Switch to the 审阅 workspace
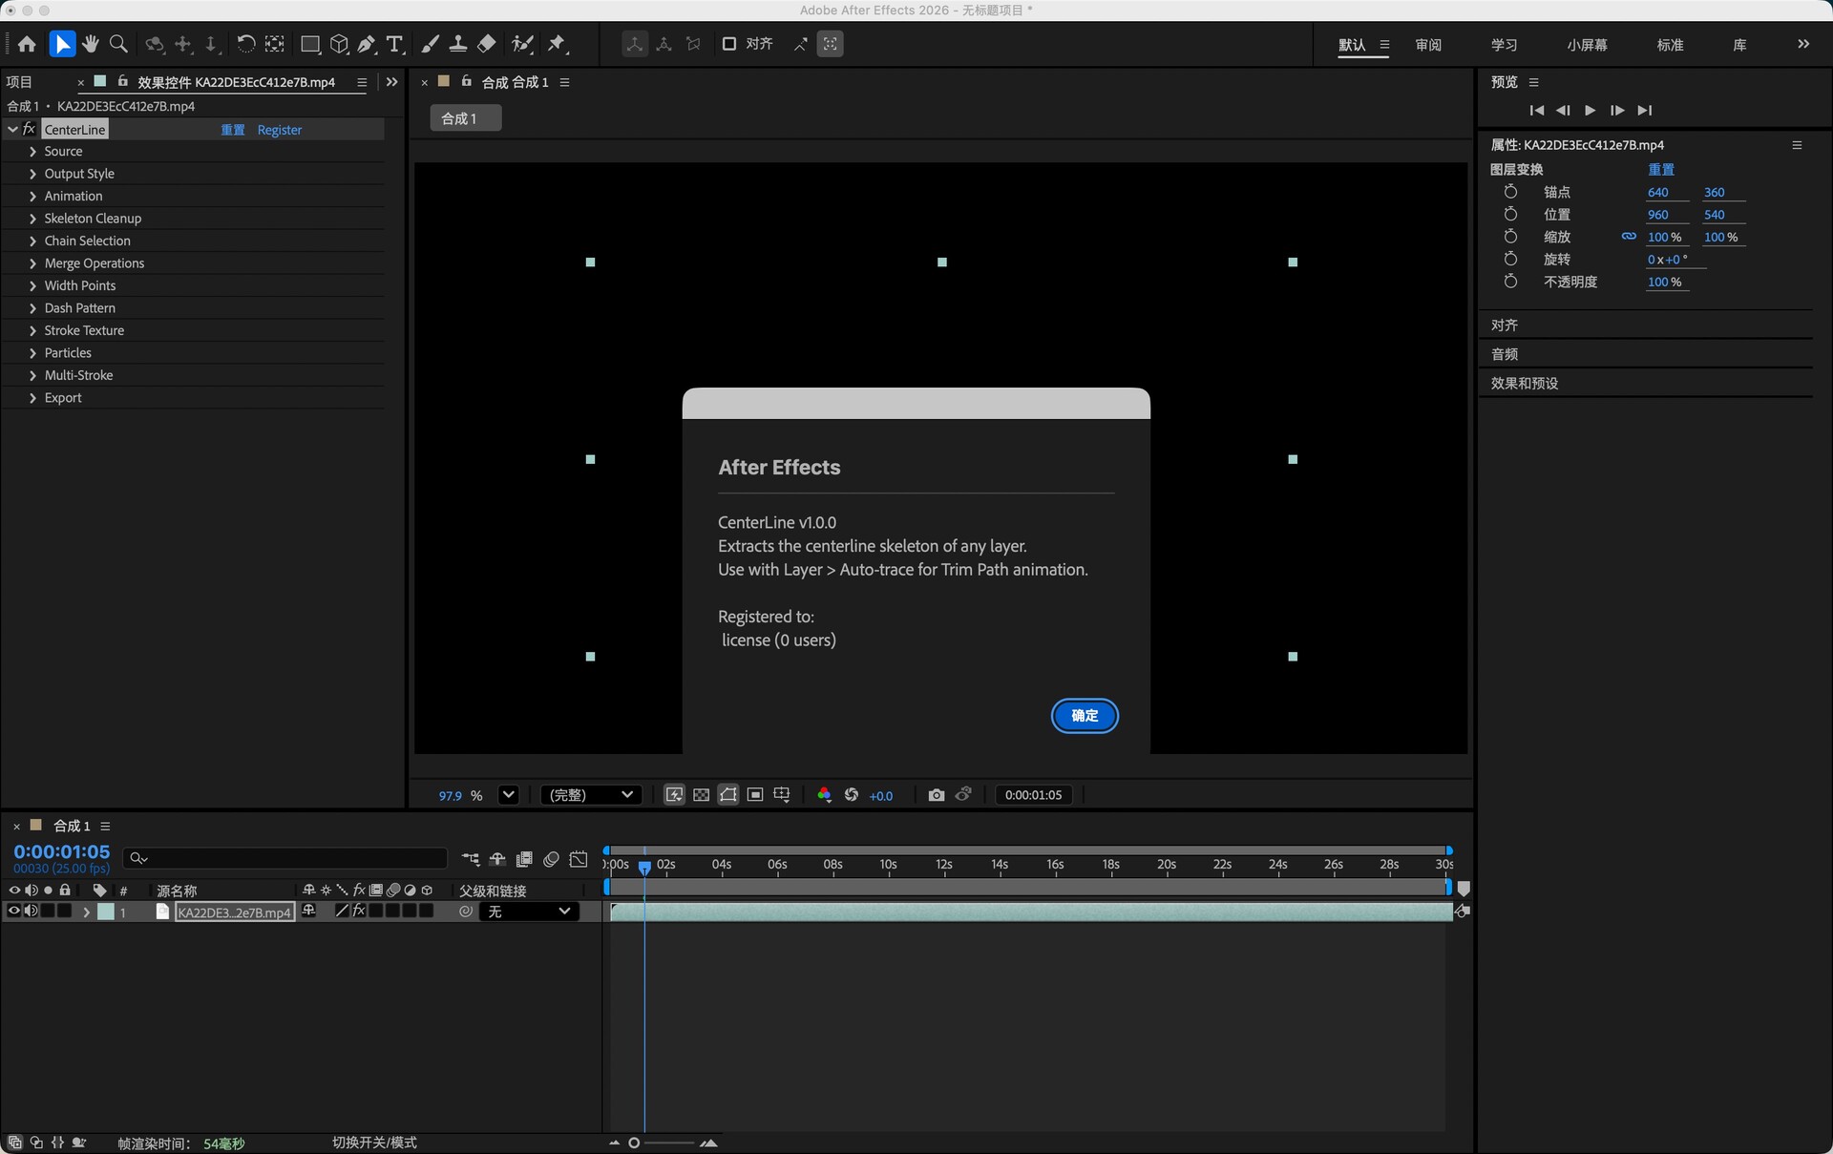The image size is (1833, 1154). coord(1428,45)
